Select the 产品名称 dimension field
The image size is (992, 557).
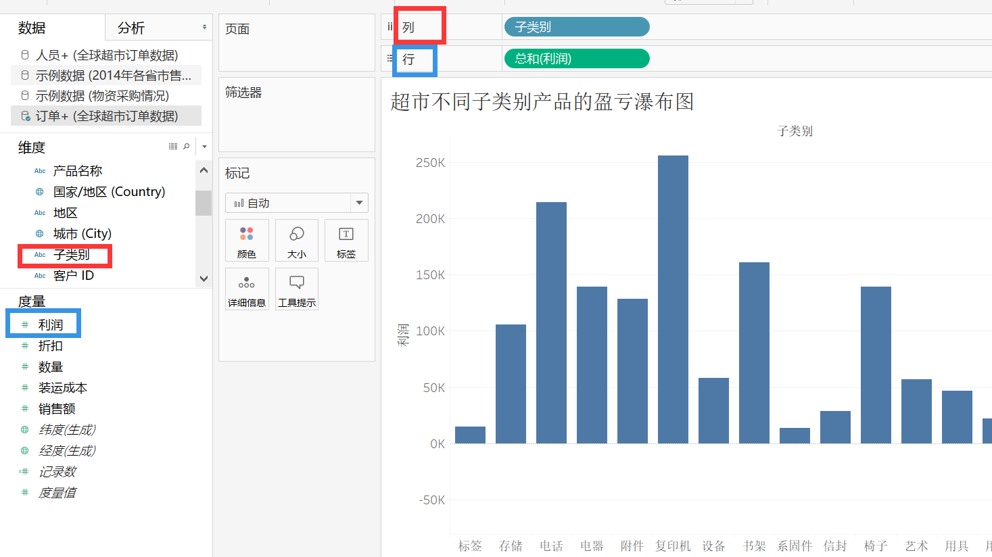pyautogui.click(x=78, y=171)
